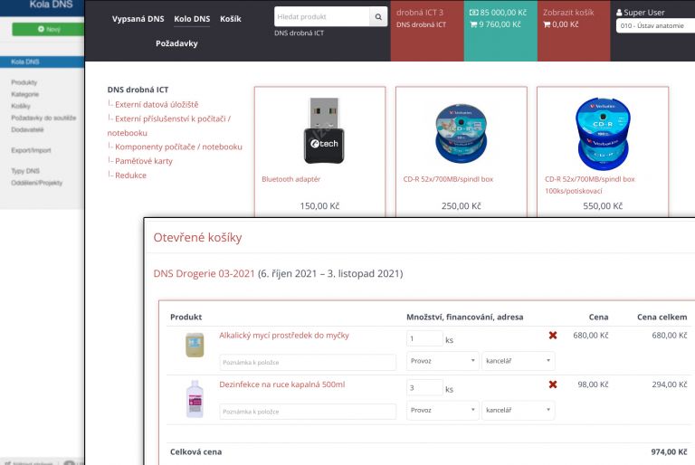
Task: Click the Dezinfekce bottle product icon
Action: (195, 397)
